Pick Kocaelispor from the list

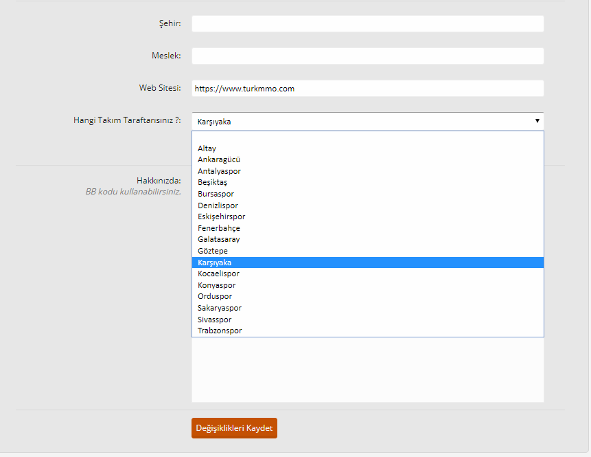(x=218, y=274)
